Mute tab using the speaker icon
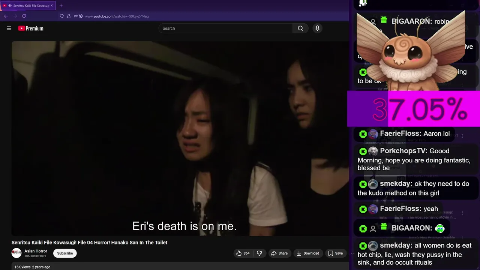The image size is (480, 270). click(10, 6)
